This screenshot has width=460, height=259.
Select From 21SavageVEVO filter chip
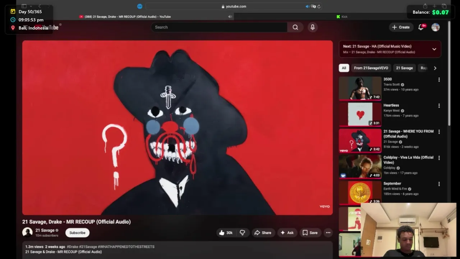(x=371, y=68)
